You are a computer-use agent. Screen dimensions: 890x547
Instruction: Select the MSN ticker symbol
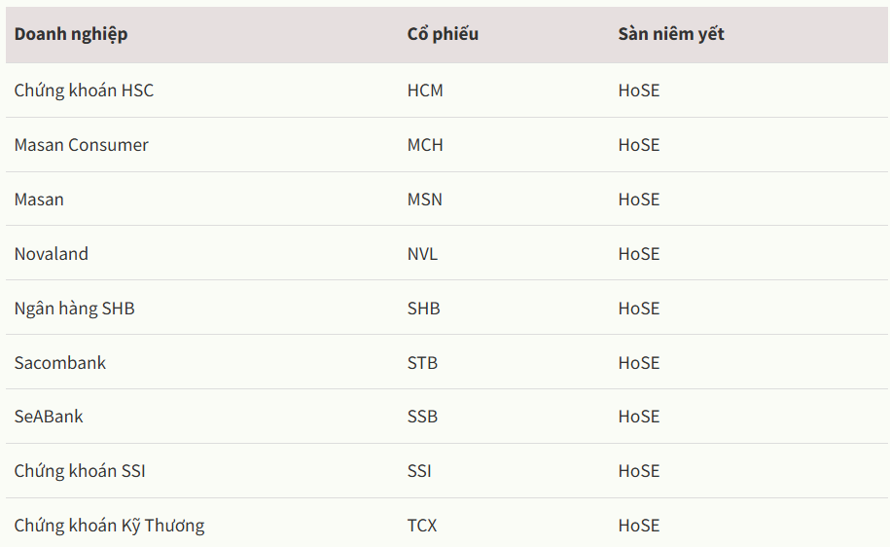(x=424, y=200)
